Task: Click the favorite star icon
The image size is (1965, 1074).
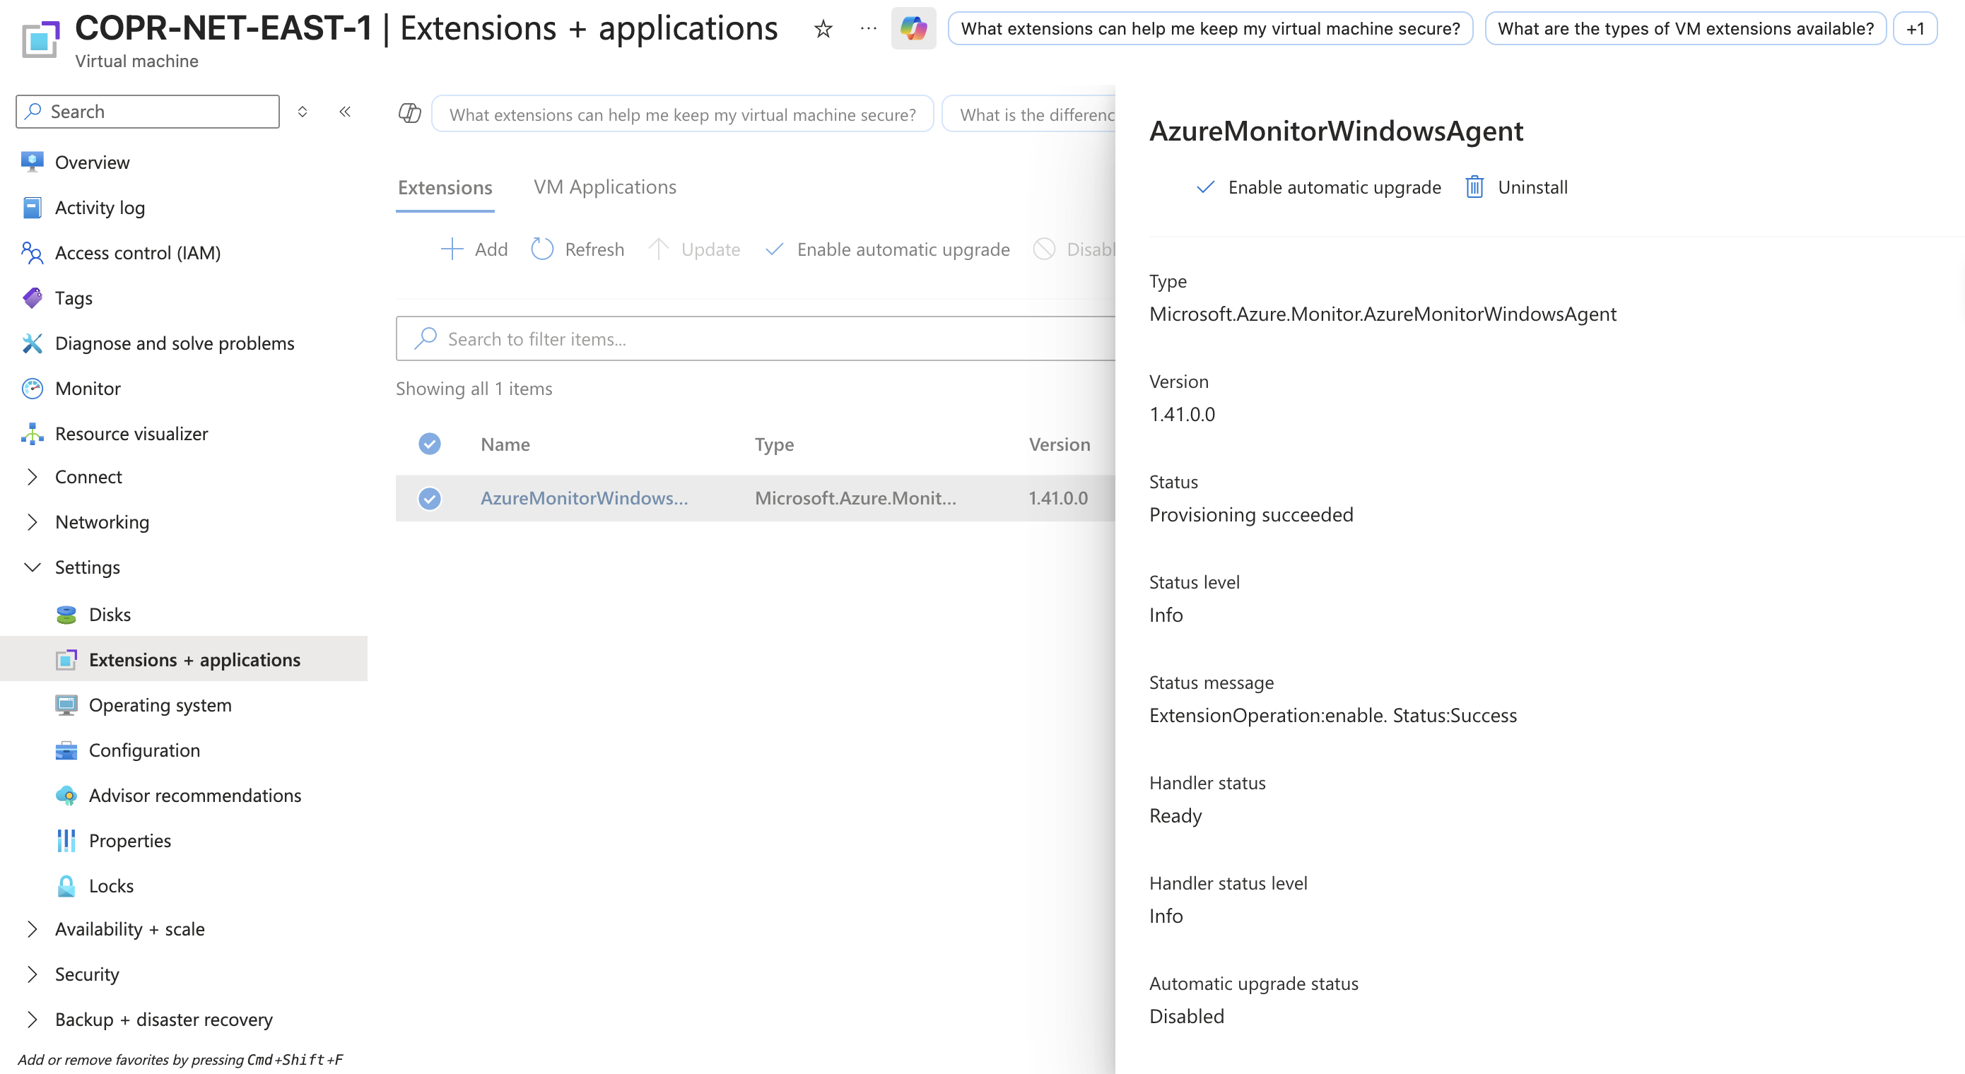Action: 823,29
